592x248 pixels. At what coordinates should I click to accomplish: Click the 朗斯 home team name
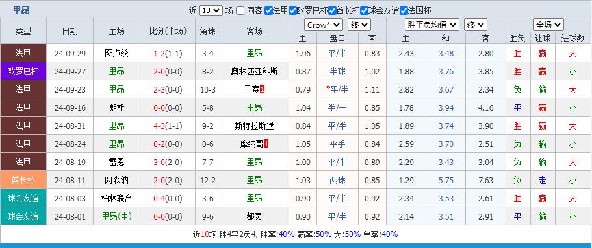point(117,107)
